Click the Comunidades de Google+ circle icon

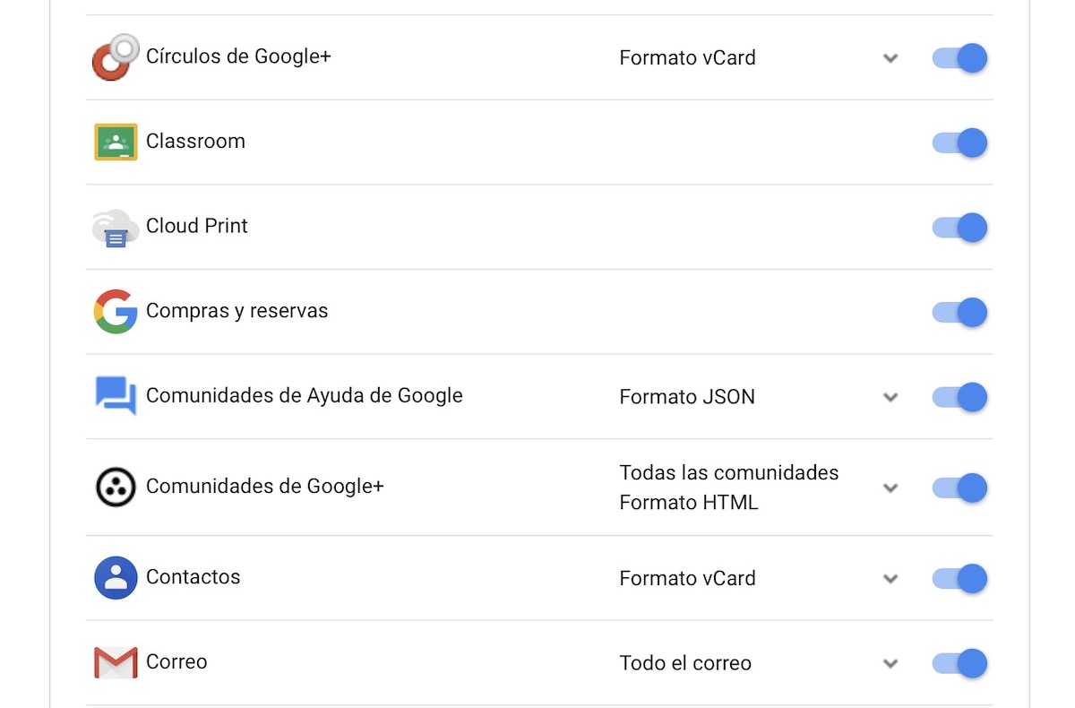116,488
